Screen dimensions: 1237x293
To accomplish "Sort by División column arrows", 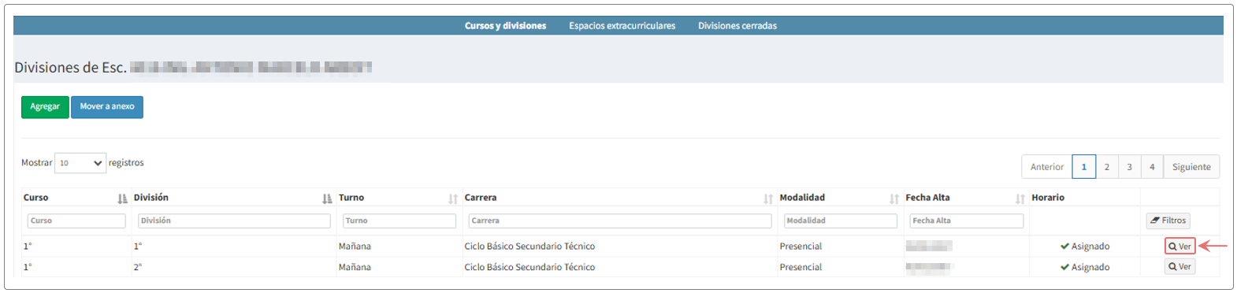I will [327, 198].
